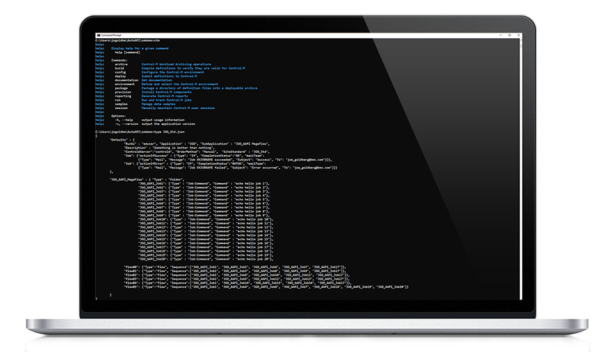This screenshot has height=352, width=615.
Task: Click 'Generate Control-M reports' description
Action: 164,96
